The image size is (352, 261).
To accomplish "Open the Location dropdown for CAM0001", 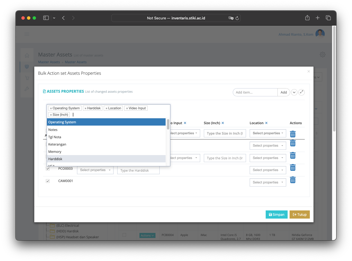I will [268, 182].
